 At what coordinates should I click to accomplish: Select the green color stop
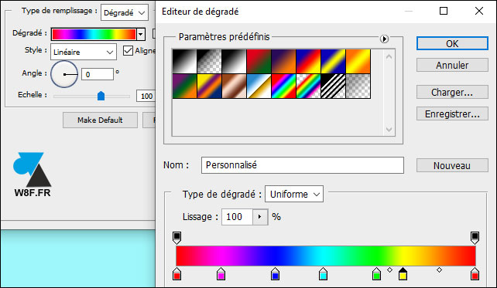point(376,274)
